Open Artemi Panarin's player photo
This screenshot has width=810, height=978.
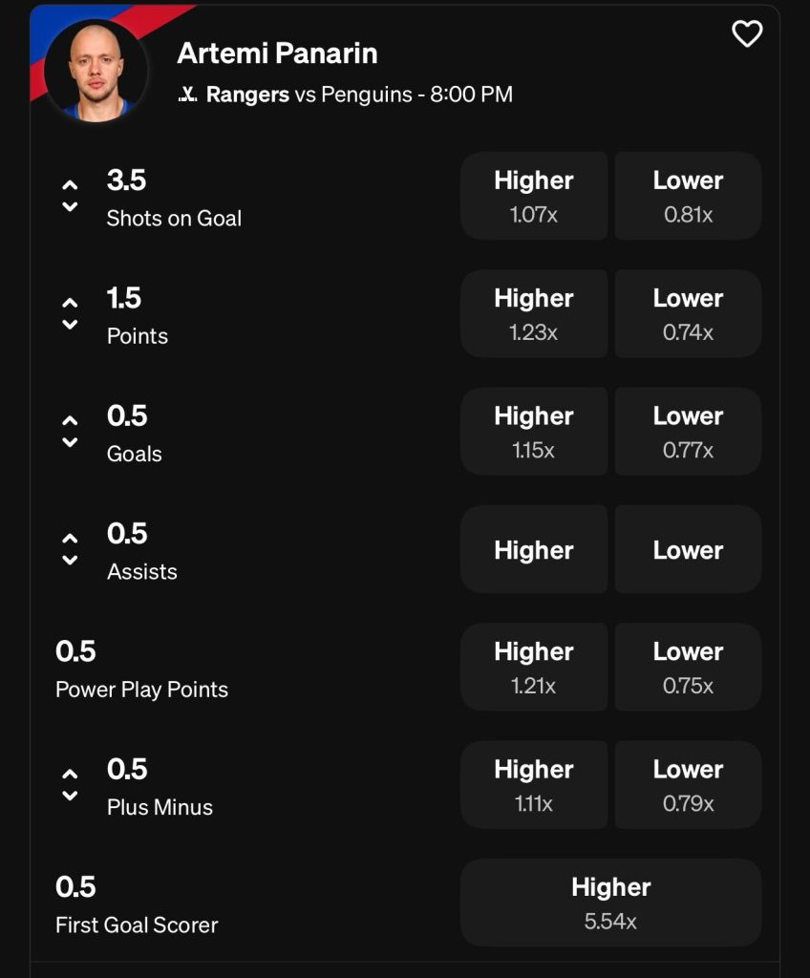coord(96,71)
